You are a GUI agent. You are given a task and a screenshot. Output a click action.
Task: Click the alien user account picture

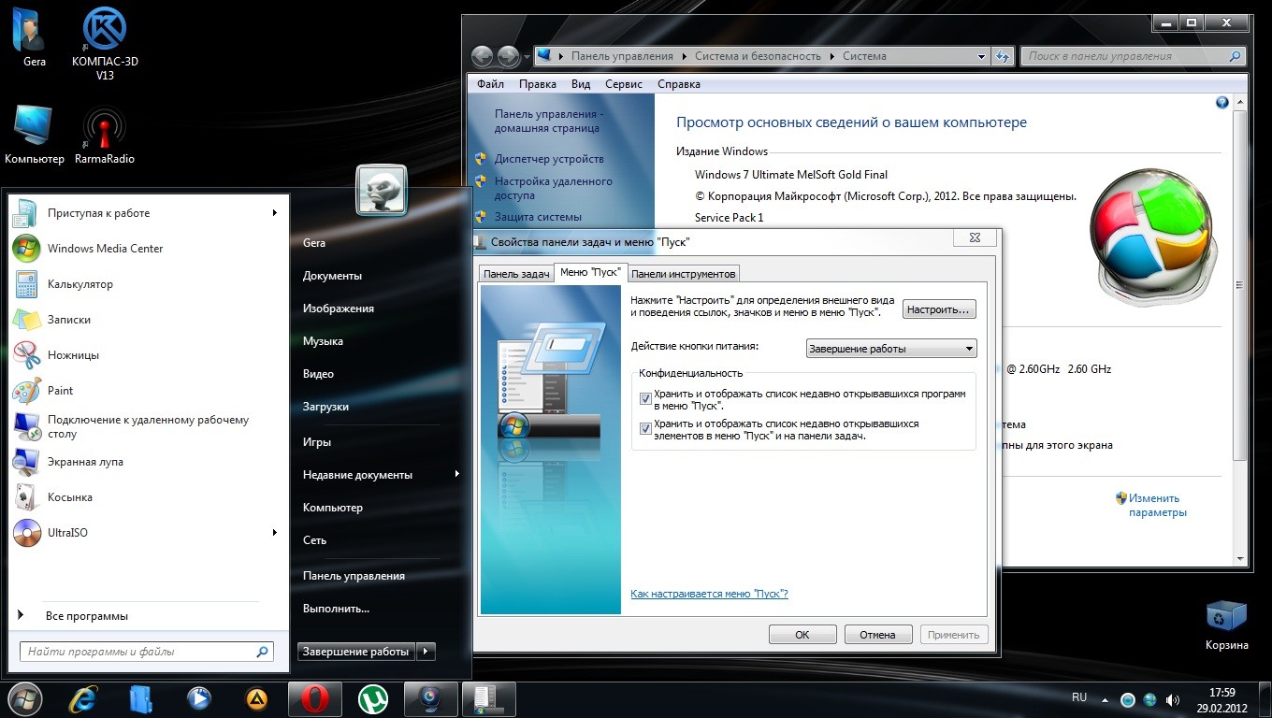point(382,191)
